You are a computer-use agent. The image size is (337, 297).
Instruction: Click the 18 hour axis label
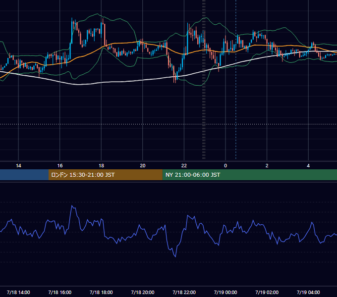pos(101,166)
